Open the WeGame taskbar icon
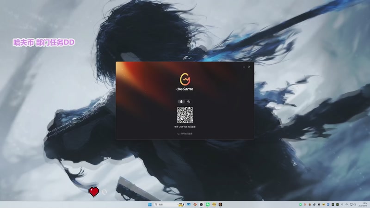Image resolution: width=370 pixels, height=208 pixels. pos(221,204)
